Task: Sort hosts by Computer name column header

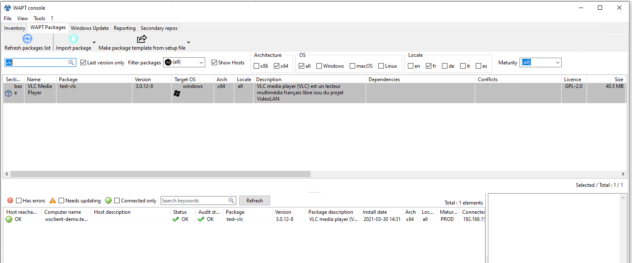Action: (67, 212)
